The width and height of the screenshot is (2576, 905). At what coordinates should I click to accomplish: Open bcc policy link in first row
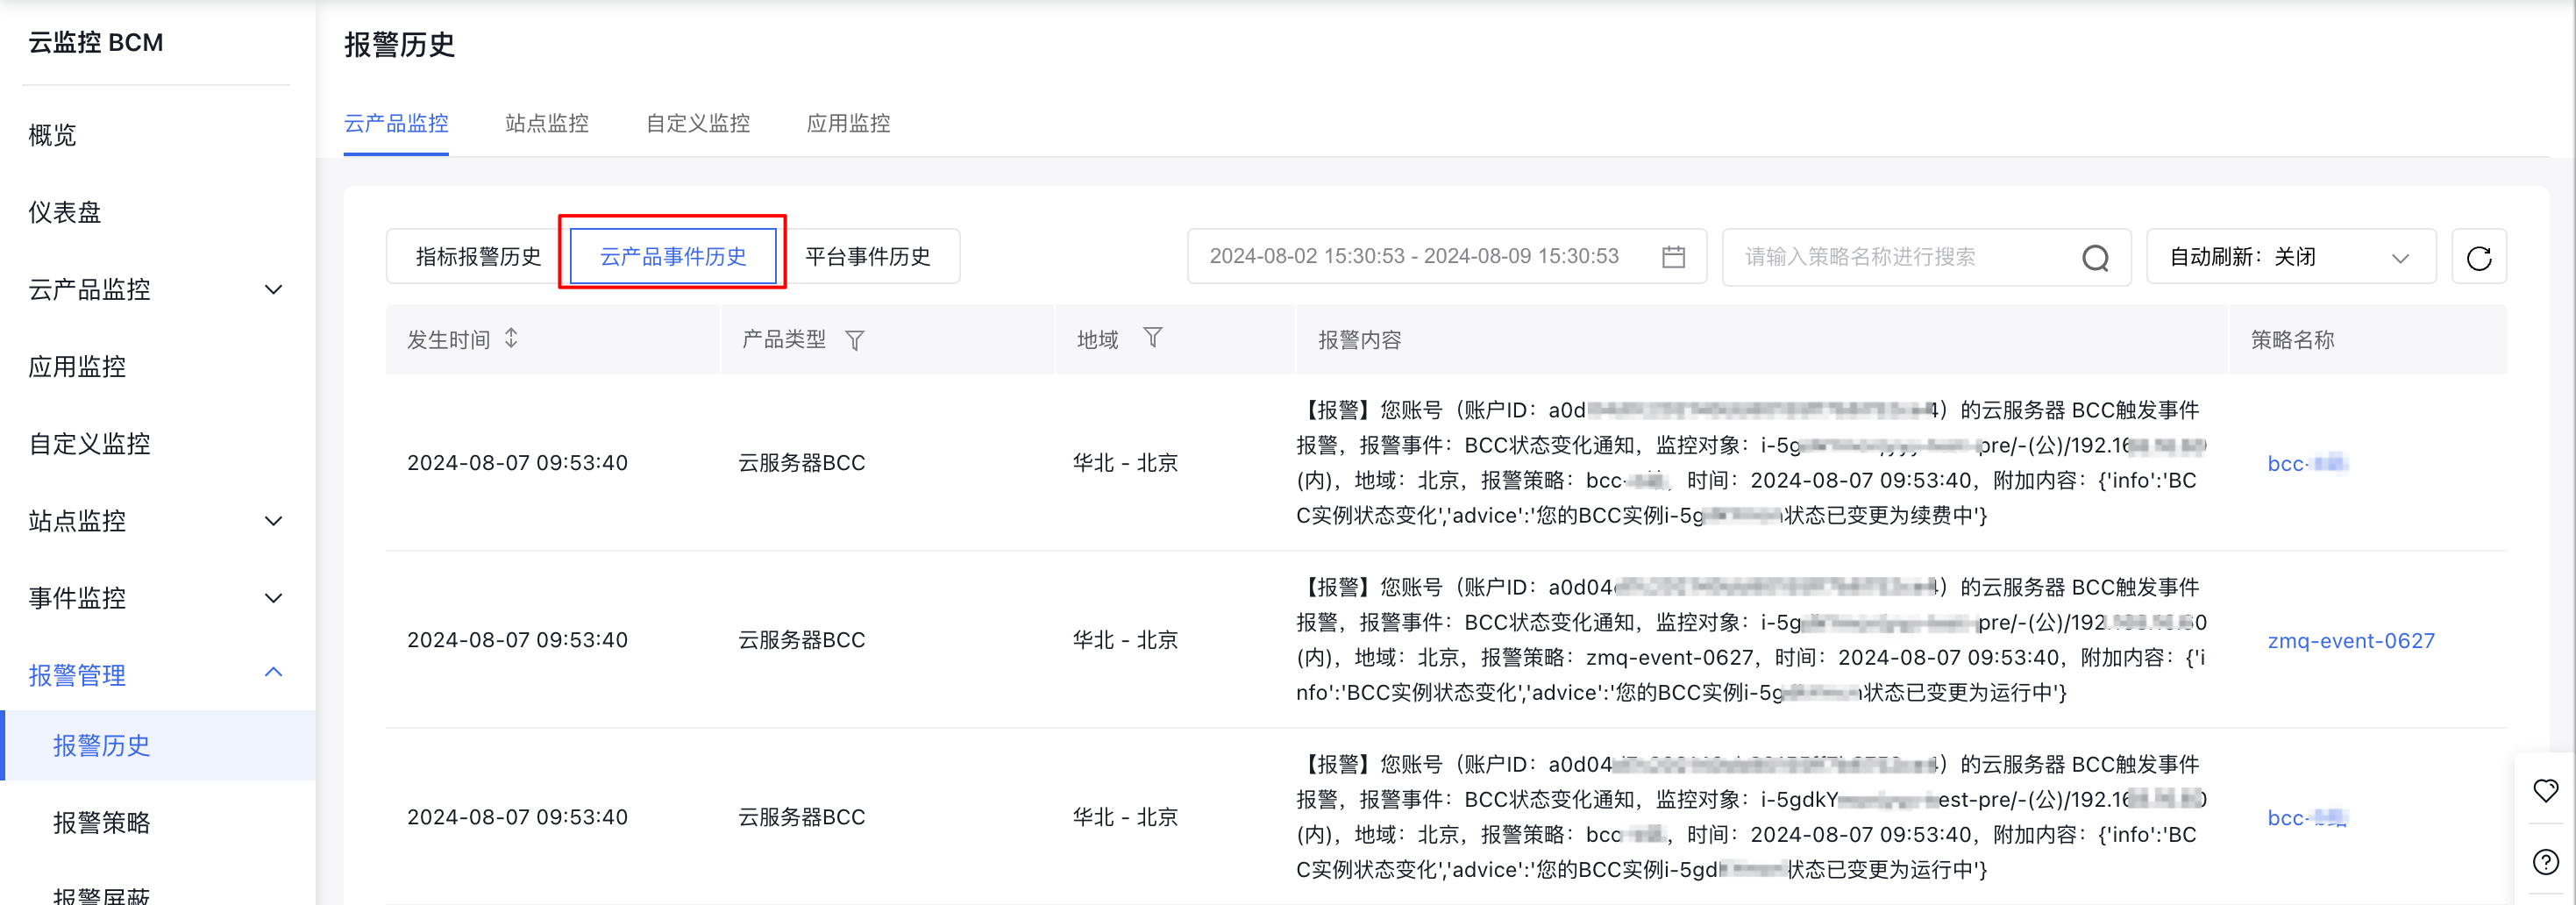point(2307,463)
